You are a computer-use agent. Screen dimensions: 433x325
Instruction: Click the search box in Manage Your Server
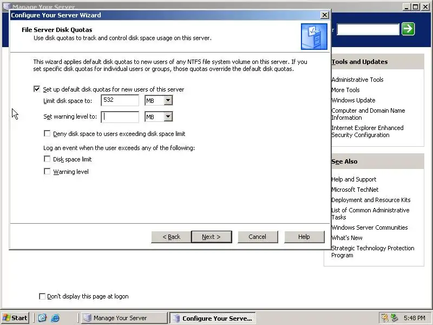click(368, 29)
